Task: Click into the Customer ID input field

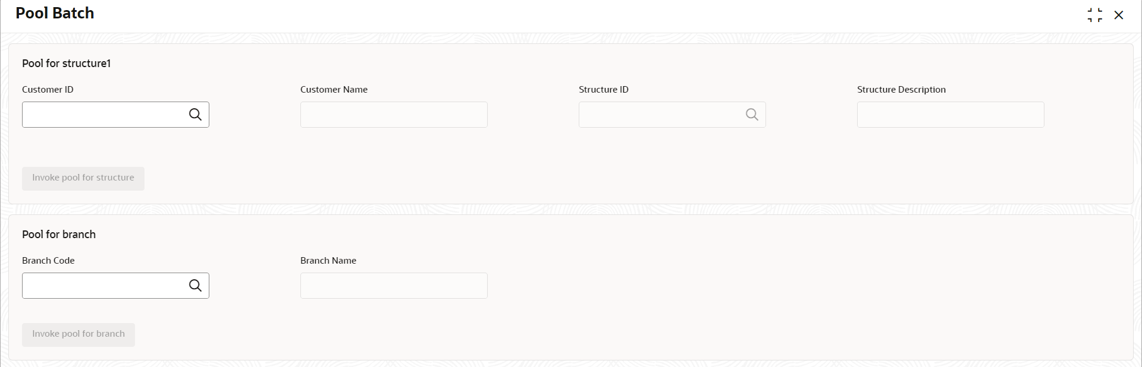Action: [x=104, y=115]
